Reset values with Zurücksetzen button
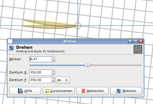The height and width of the screenshot is (104, 153). [x=59, y=91]
